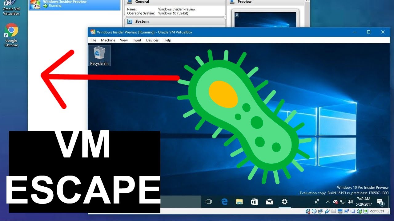Select Windows Insider Preview in VM list
Image resolution: width=394 pixels, height=221 pixels.
click(x=74, y=5)
